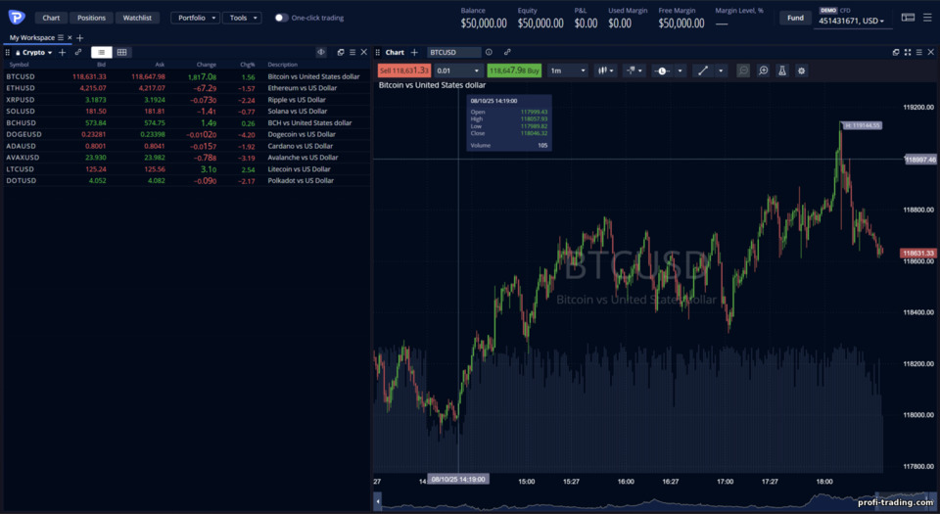This screenshot has height=514, width=940.
Task: Click the green Buy price button
Action: [514, 70]
